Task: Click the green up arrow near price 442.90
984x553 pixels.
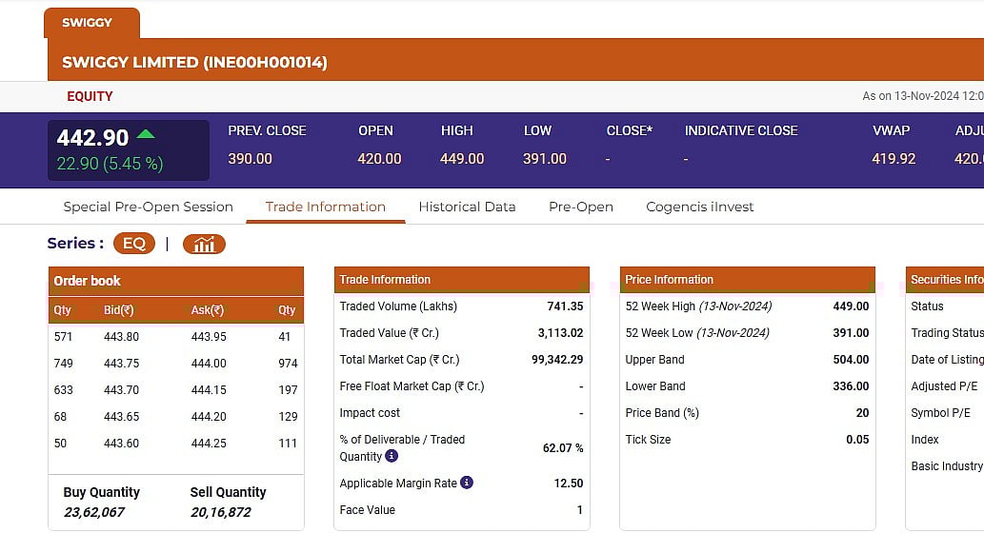Action: [x=146, y=134]
